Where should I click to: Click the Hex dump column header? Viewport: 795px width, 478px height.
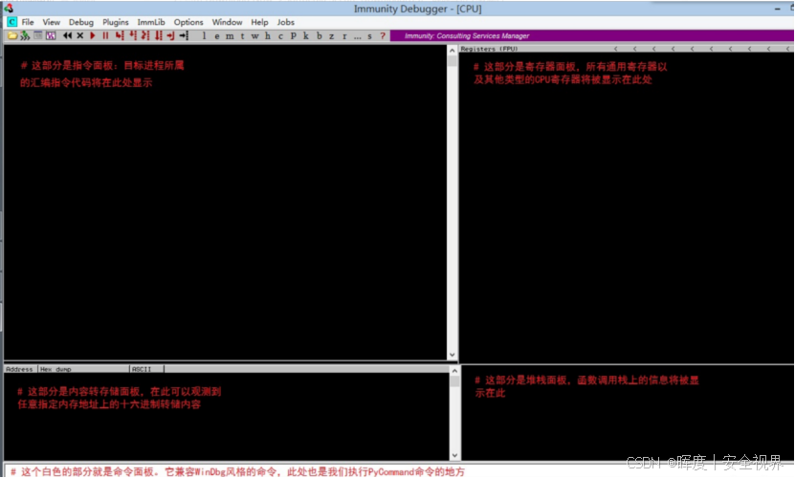[x=83, y=369]
